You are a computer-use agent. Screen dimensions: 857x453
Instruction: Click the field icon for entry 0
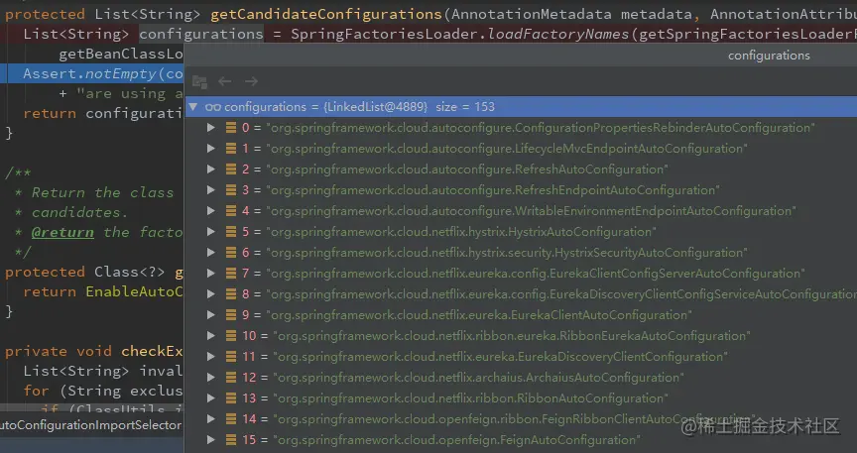231,128
